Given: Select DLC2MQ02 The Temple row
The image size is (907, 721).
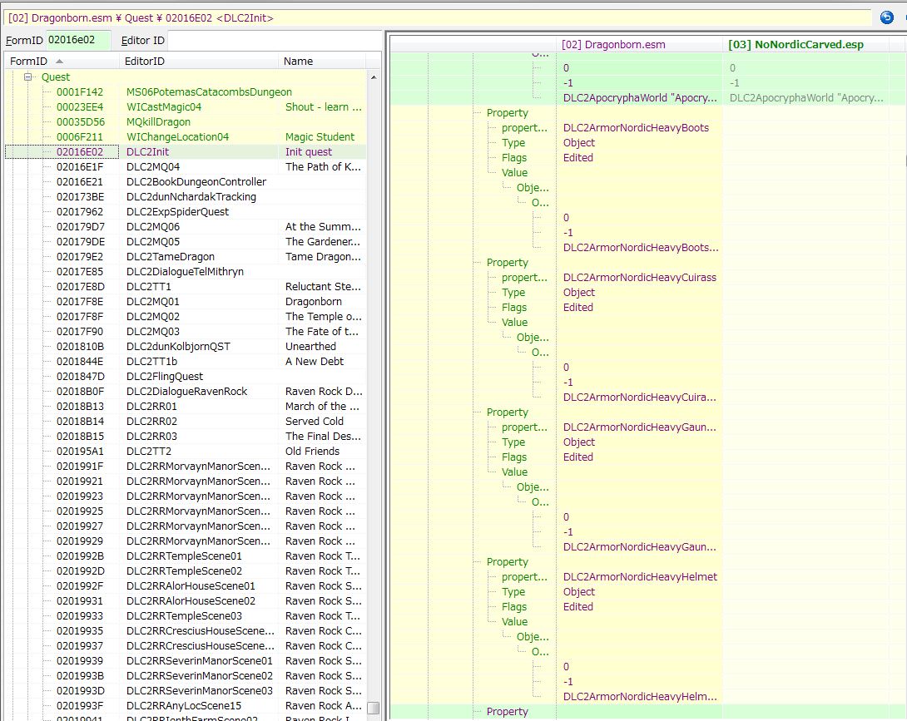Looking at the screenshot, I should pyautogui.click(x=186, y=317).
